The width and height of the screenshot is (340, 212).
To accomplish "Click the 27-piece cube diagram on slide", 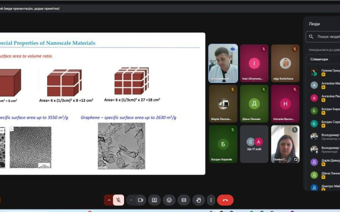I will tap(132, 81).
